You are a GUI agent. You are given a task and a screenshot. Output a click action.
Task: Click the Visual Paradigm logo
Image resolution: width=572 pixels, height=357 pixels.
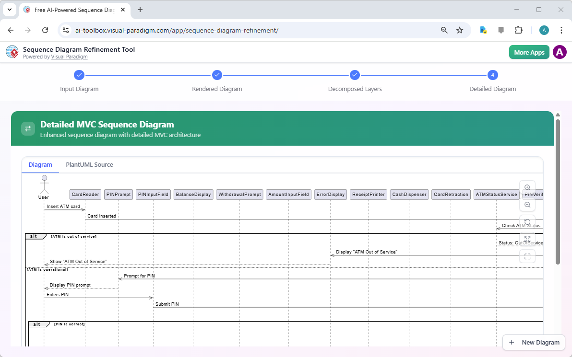pyautogui.click(x=12, y=52)
